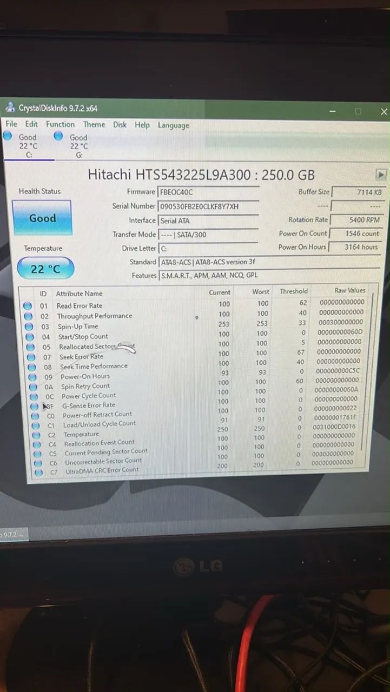Click the CrystalDiskInfo title bar icon
Image resolution: width=390 pixels, height=692 pixels.
pos(10,108)
